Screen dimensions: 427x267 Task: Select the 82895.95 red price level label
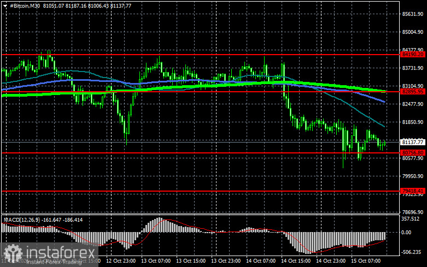pos(413,92)
